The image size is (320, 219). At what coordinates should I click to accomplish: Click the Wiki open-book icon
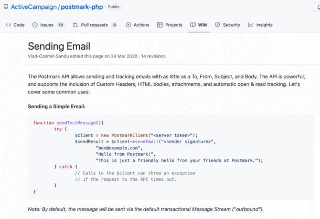(x=193, y=25)
